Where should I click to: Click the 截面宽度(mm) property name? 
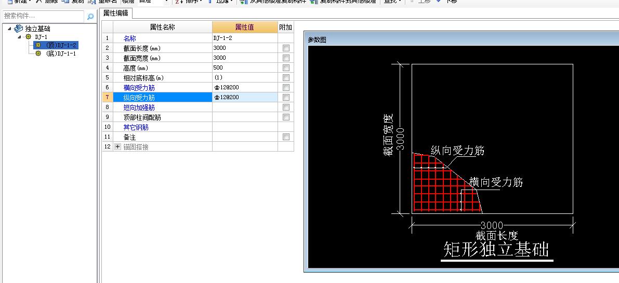(142, 58)
